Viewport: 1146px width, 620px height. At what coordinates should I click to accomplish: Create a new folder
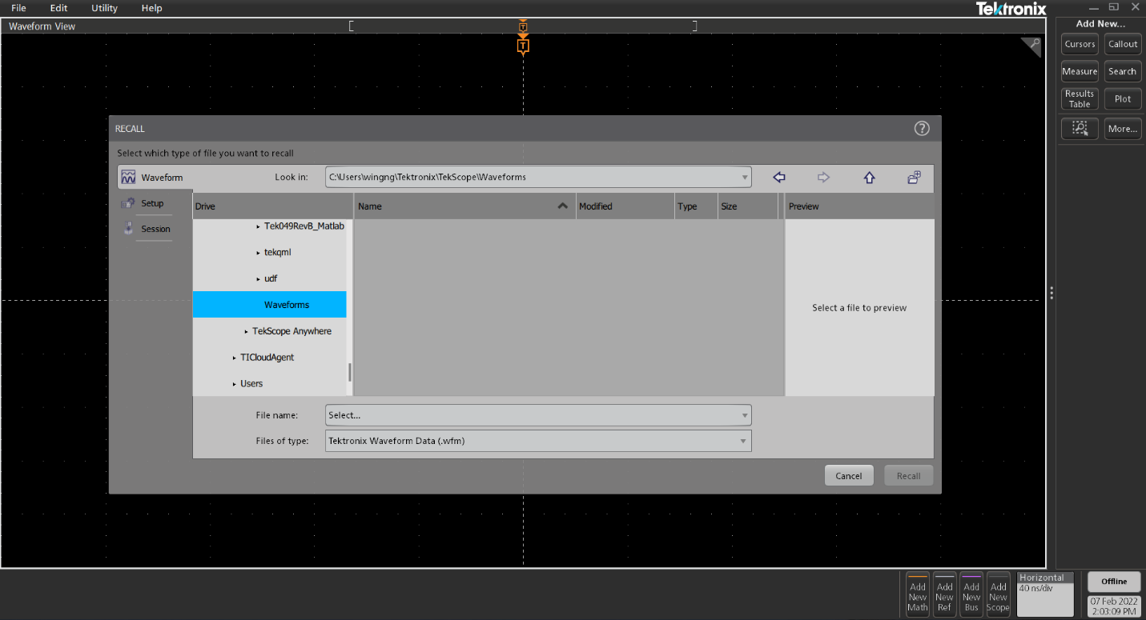click(914, 177)
